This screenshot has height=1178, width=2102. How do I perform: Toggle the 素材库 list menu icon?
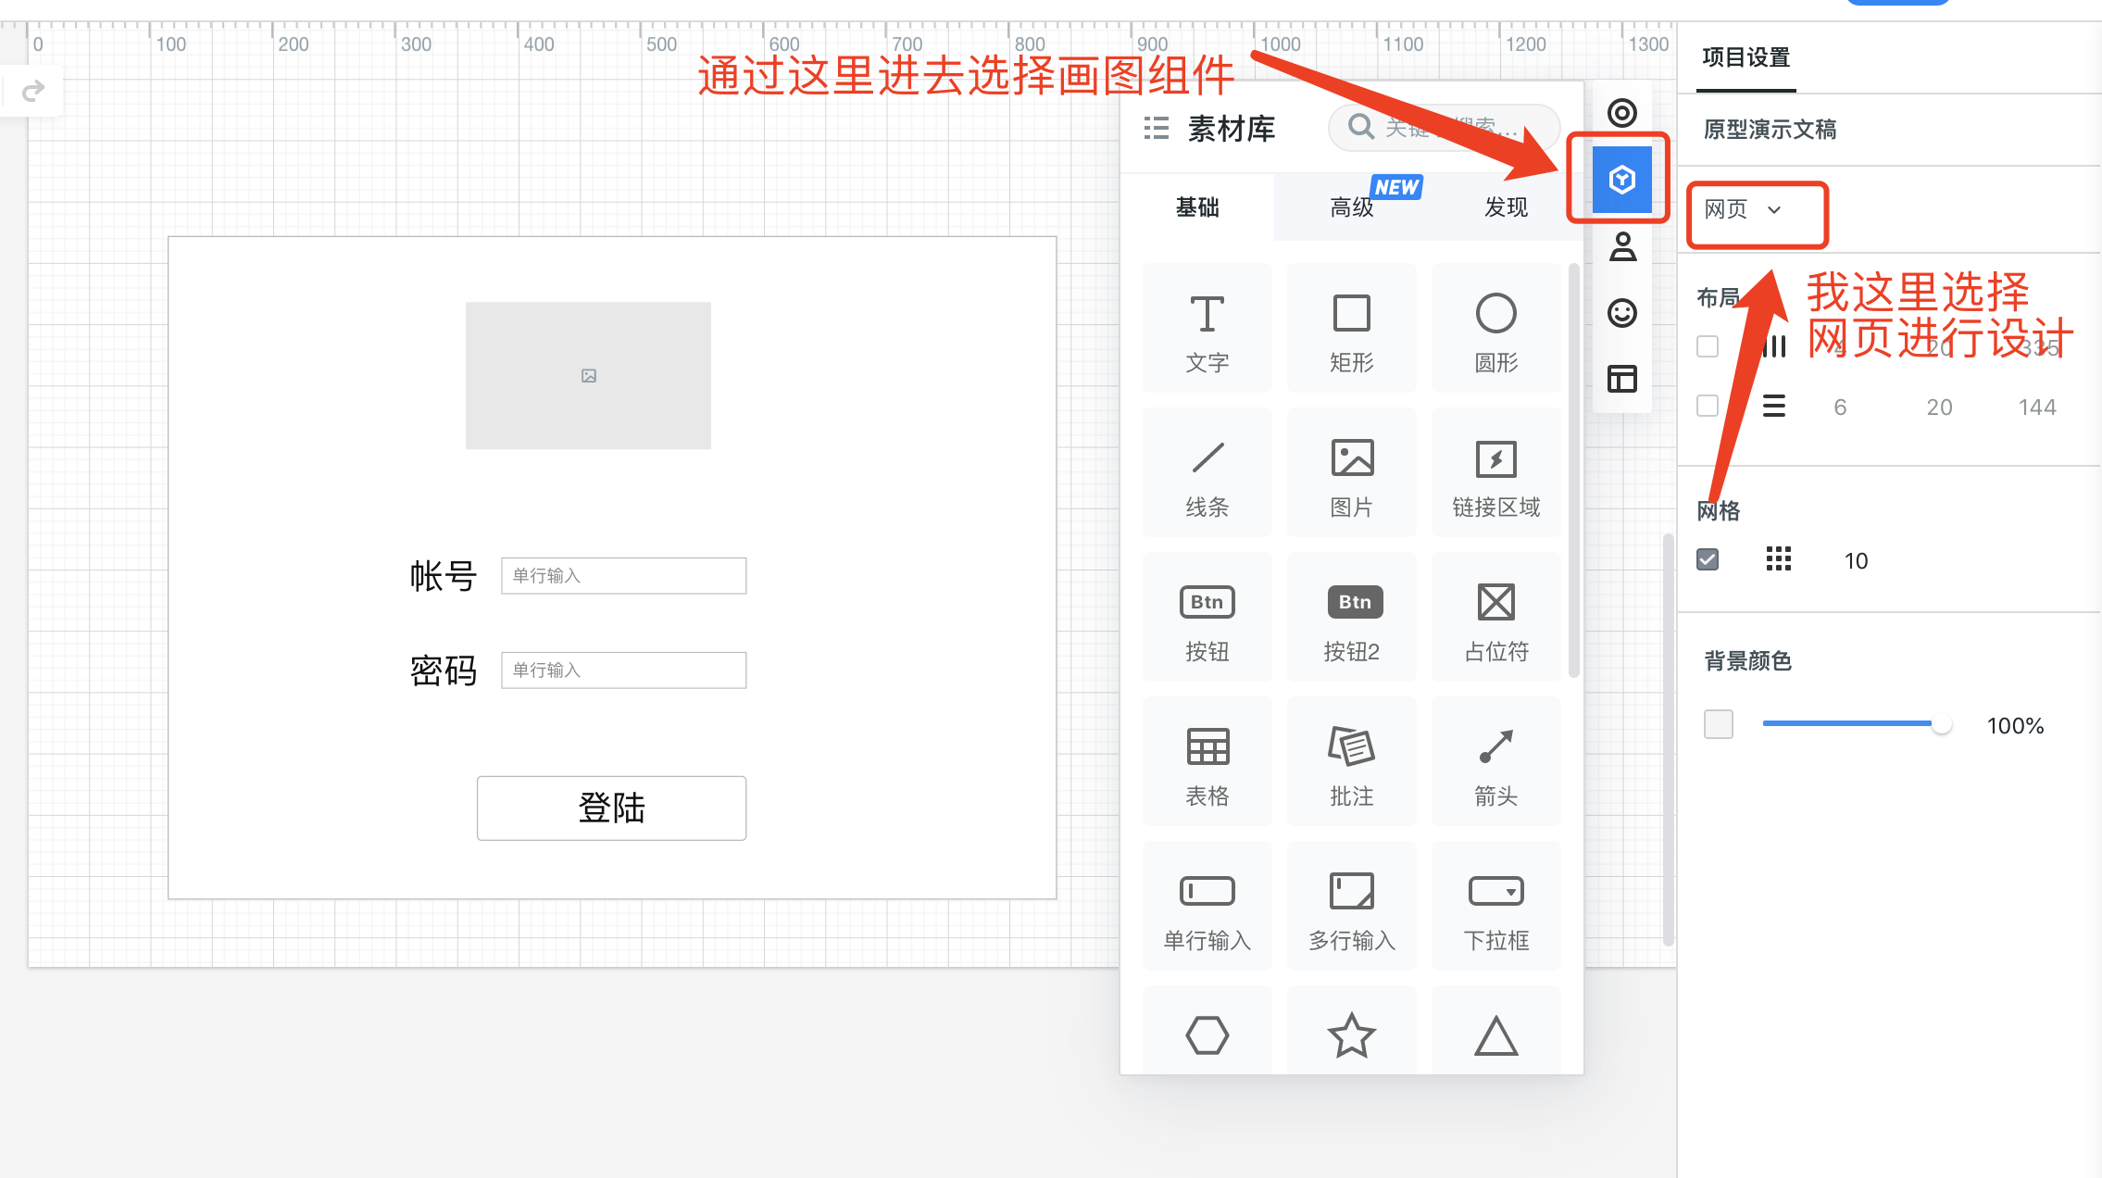(x=1156, y=128)
